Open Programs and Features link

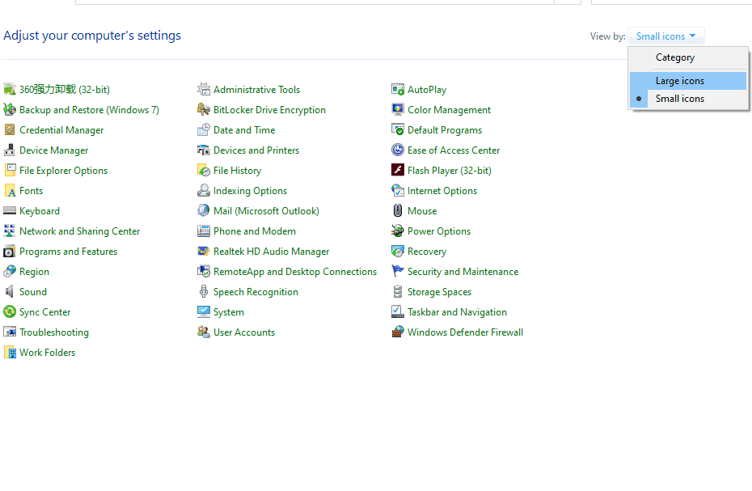[68, 252]
